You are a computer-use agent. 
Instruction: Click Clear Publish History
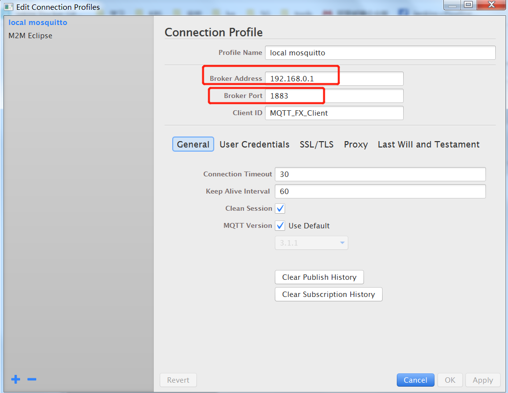(319, 277)
